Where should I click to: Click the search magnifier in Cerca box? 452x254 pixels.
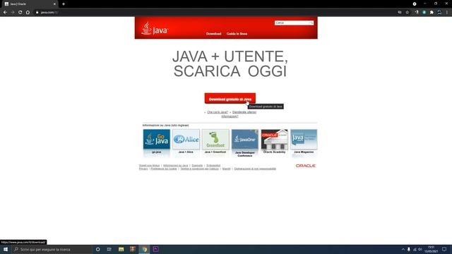pos(311,23)
